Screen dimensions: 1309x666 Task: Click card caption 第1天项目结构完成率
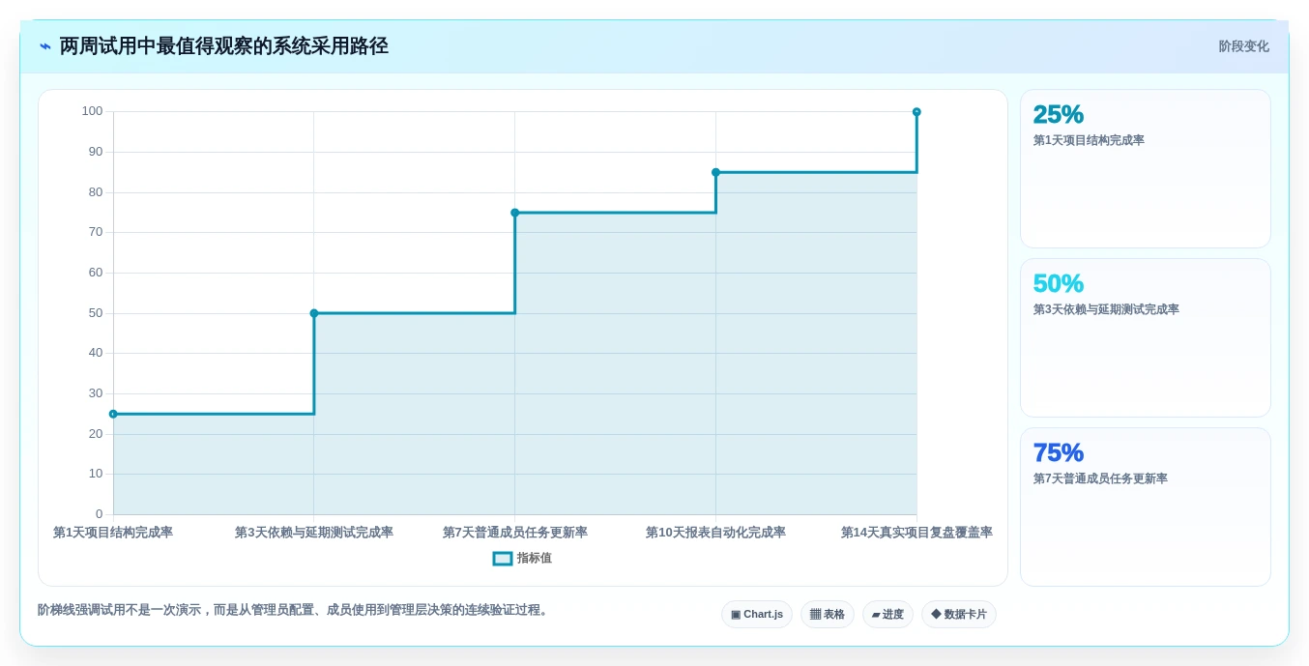point(1089,140)
